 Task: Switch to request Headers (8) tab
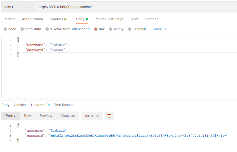[x=59, y=19]
